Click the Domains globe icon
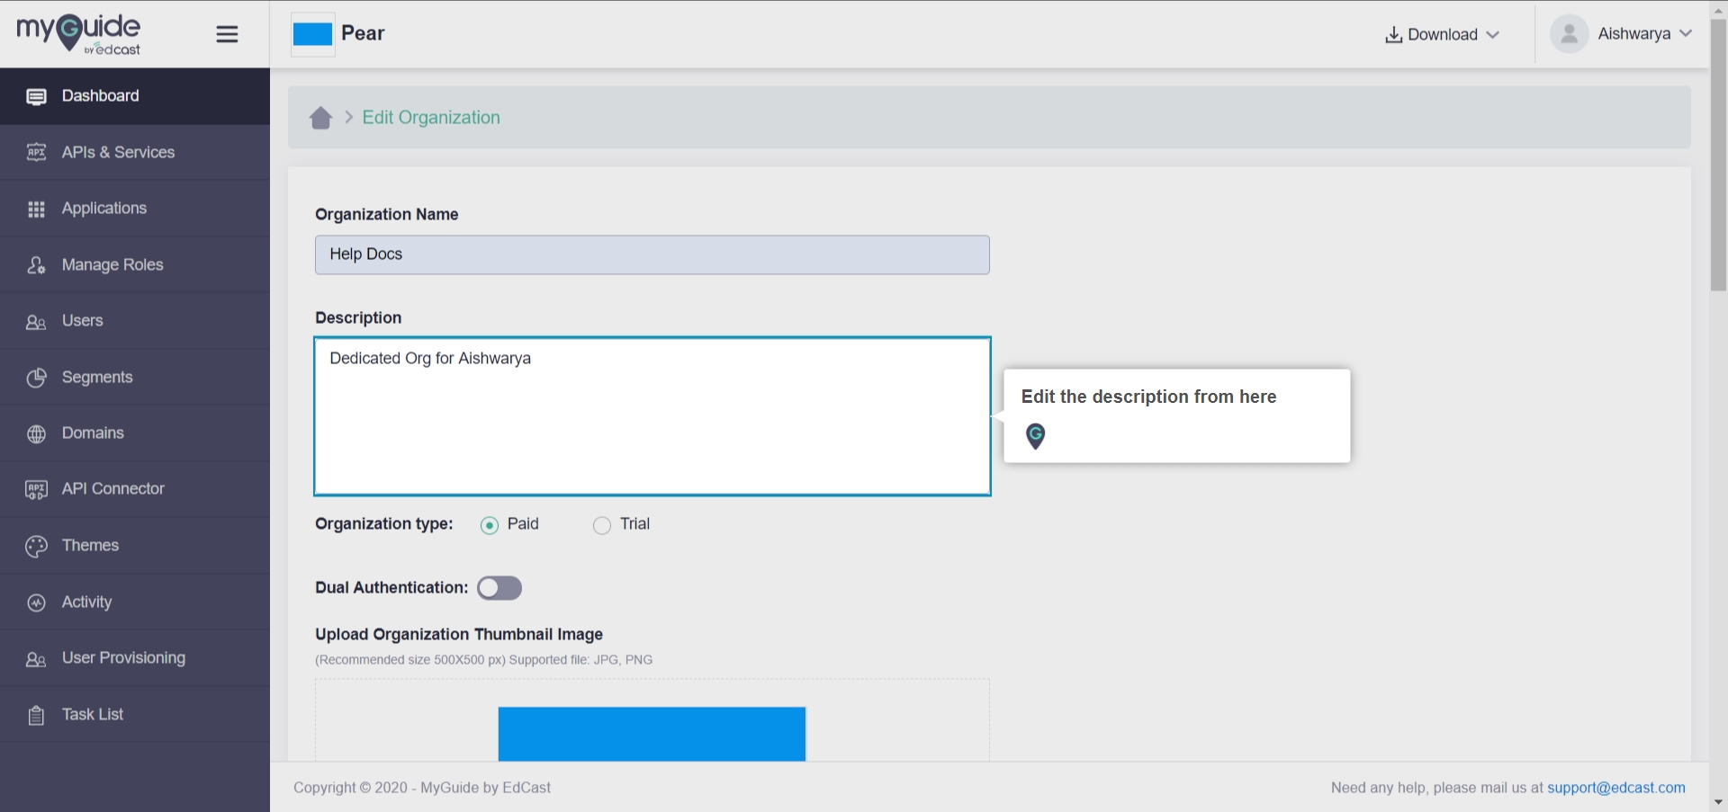This screenshot has width=1728, height=812. tap(36, 433)
